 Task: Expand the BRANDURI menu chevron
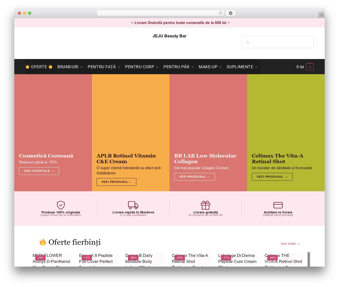pyautogui.click(x=82, y=67)
